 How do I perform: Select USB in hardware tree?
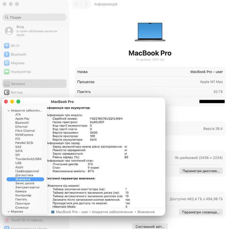pyautogui.click(x=18, y=163)
